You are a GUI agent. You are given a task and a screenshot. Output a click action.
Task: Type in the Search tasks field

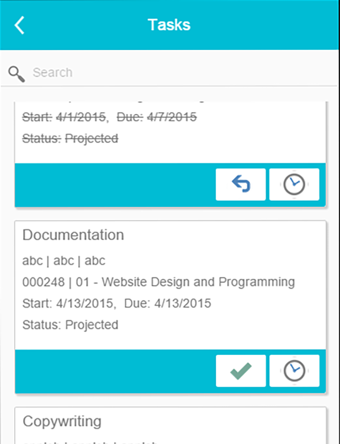tap(177, 73)
